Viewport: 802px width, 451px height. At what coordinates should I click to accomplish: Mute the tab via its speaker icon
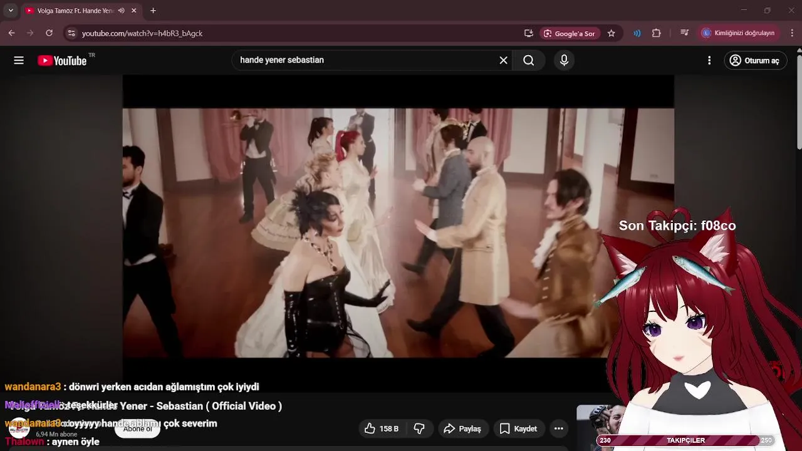tap(121, 11)
